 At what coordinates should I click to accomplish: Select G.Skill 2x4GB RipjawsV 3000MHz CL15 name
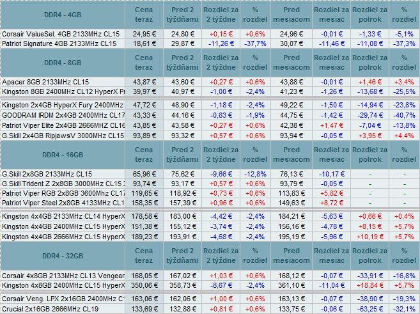point(63,136)
